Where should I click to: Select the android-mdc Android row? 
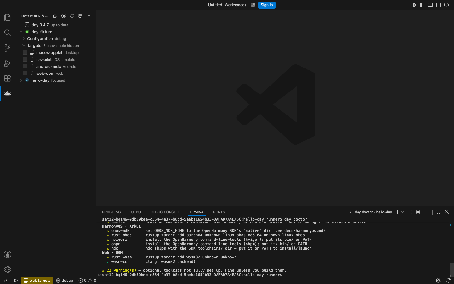[x=55, y=66]
